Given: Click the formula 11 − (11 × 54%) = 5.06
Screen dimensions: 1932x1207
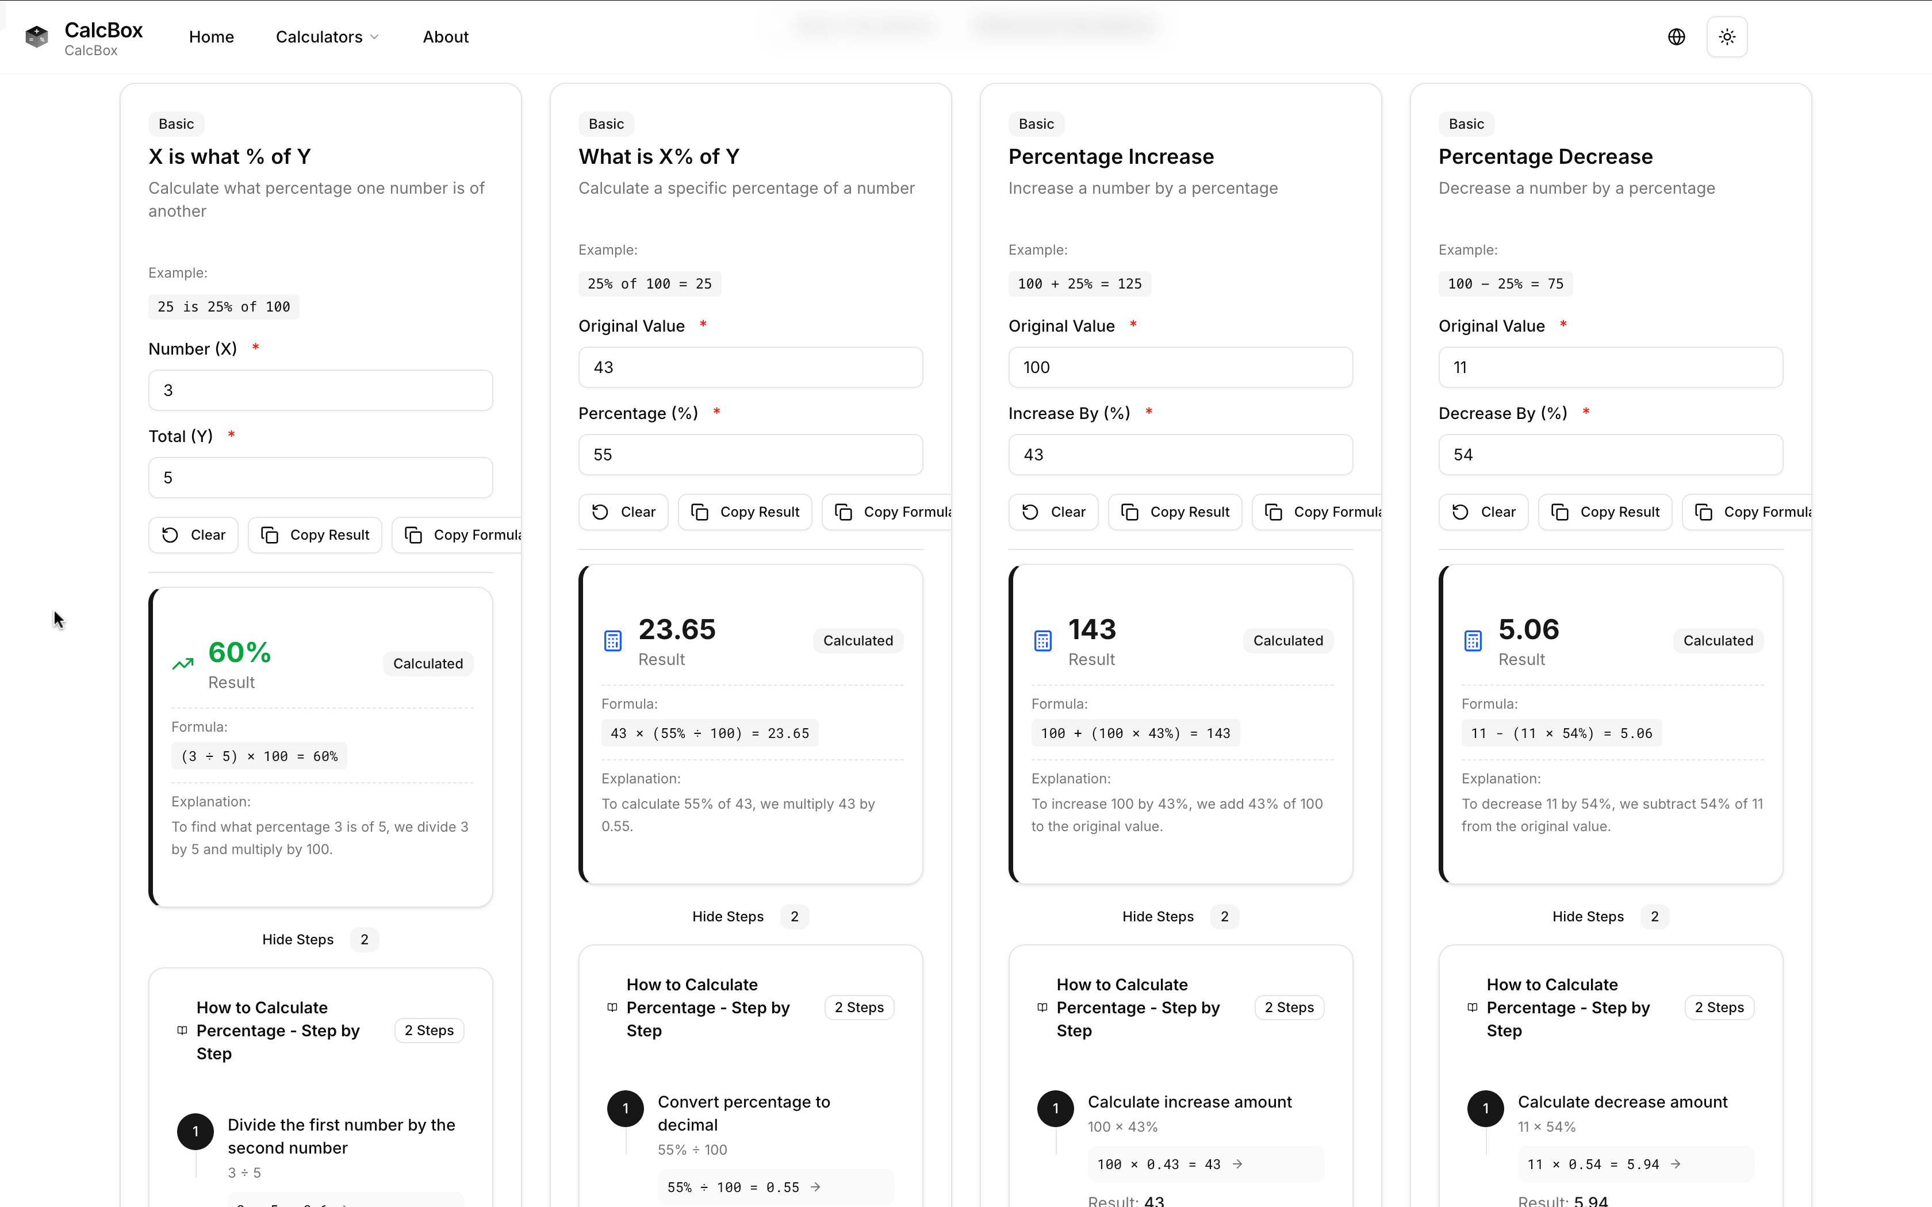Looking at the screenshot, I should (1562, 733).
